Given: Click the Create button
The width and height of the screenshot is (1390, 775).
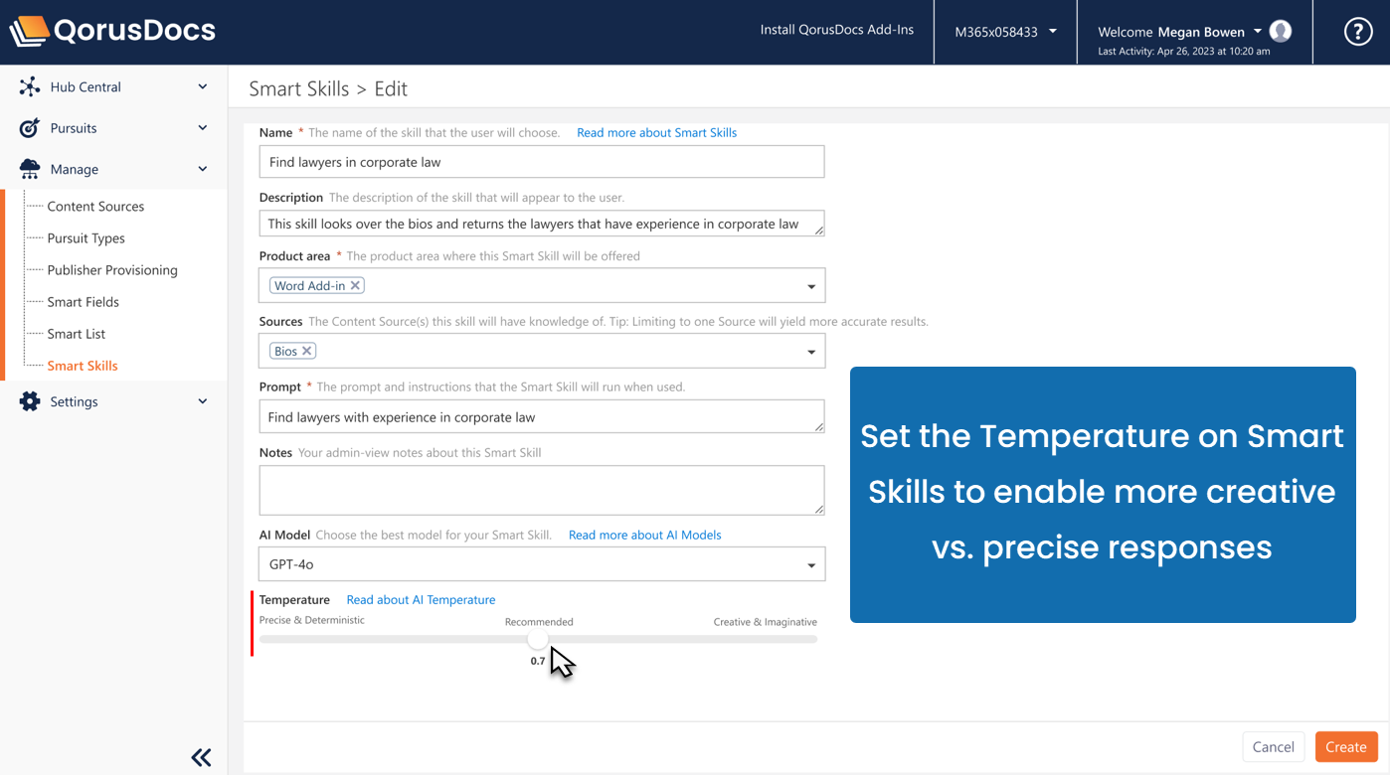Looking at the screenshot, I should (x=1346, y=747).
